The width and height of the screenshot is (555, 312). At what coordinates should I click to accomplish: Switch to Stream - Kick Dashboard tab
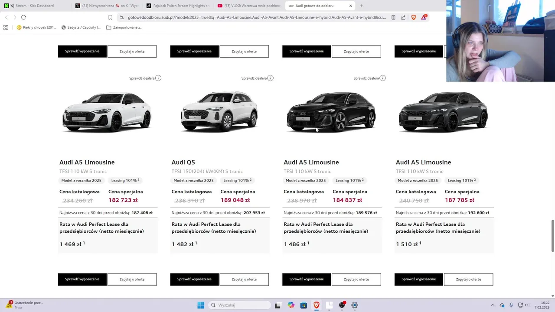coord(35,6)
